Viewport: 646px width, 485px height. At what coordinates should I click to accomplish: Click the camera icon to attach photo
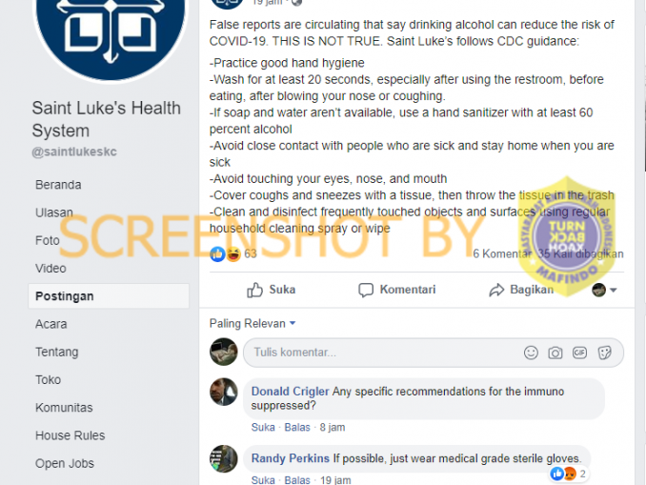[555, 353]
